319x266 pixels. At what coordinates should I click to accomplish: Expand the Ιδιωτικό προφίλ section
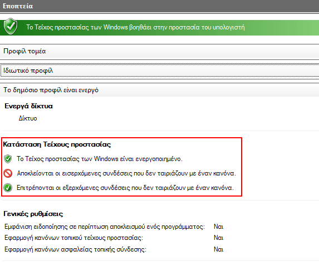pyautogui.click(x=159, y=71)
